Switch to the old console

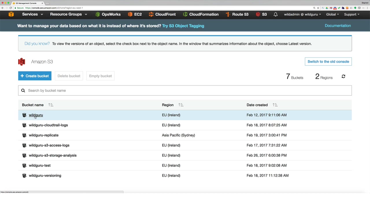pos(328,62)
